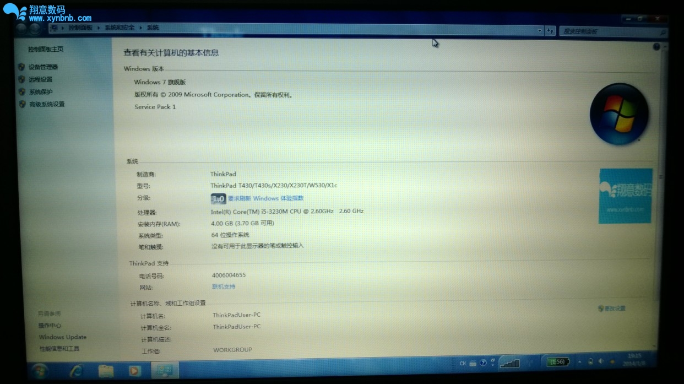Click the CH language indicator in tray
This screenshot has height=384, width=684.
click(463, 364)
